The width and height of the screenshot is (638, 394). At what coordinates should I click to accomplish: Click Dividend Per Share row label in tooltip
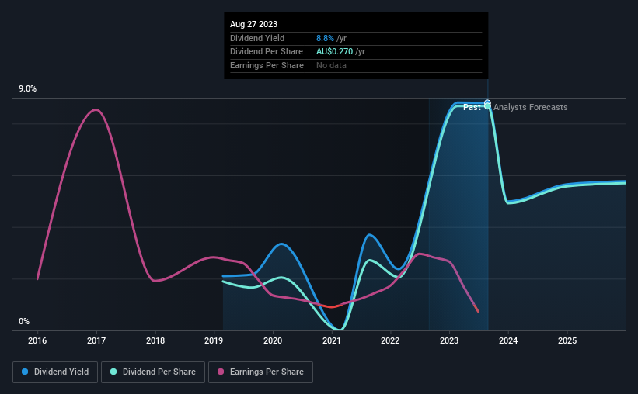point(266,52)
